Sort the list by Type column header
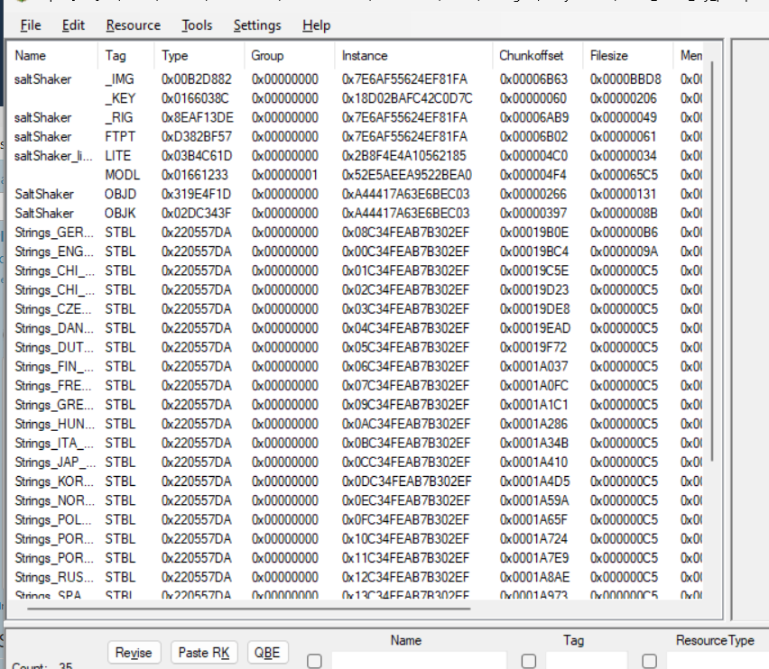Image resolution: width=769 pixels, height=669 pixels. click(x=175, y=56)
